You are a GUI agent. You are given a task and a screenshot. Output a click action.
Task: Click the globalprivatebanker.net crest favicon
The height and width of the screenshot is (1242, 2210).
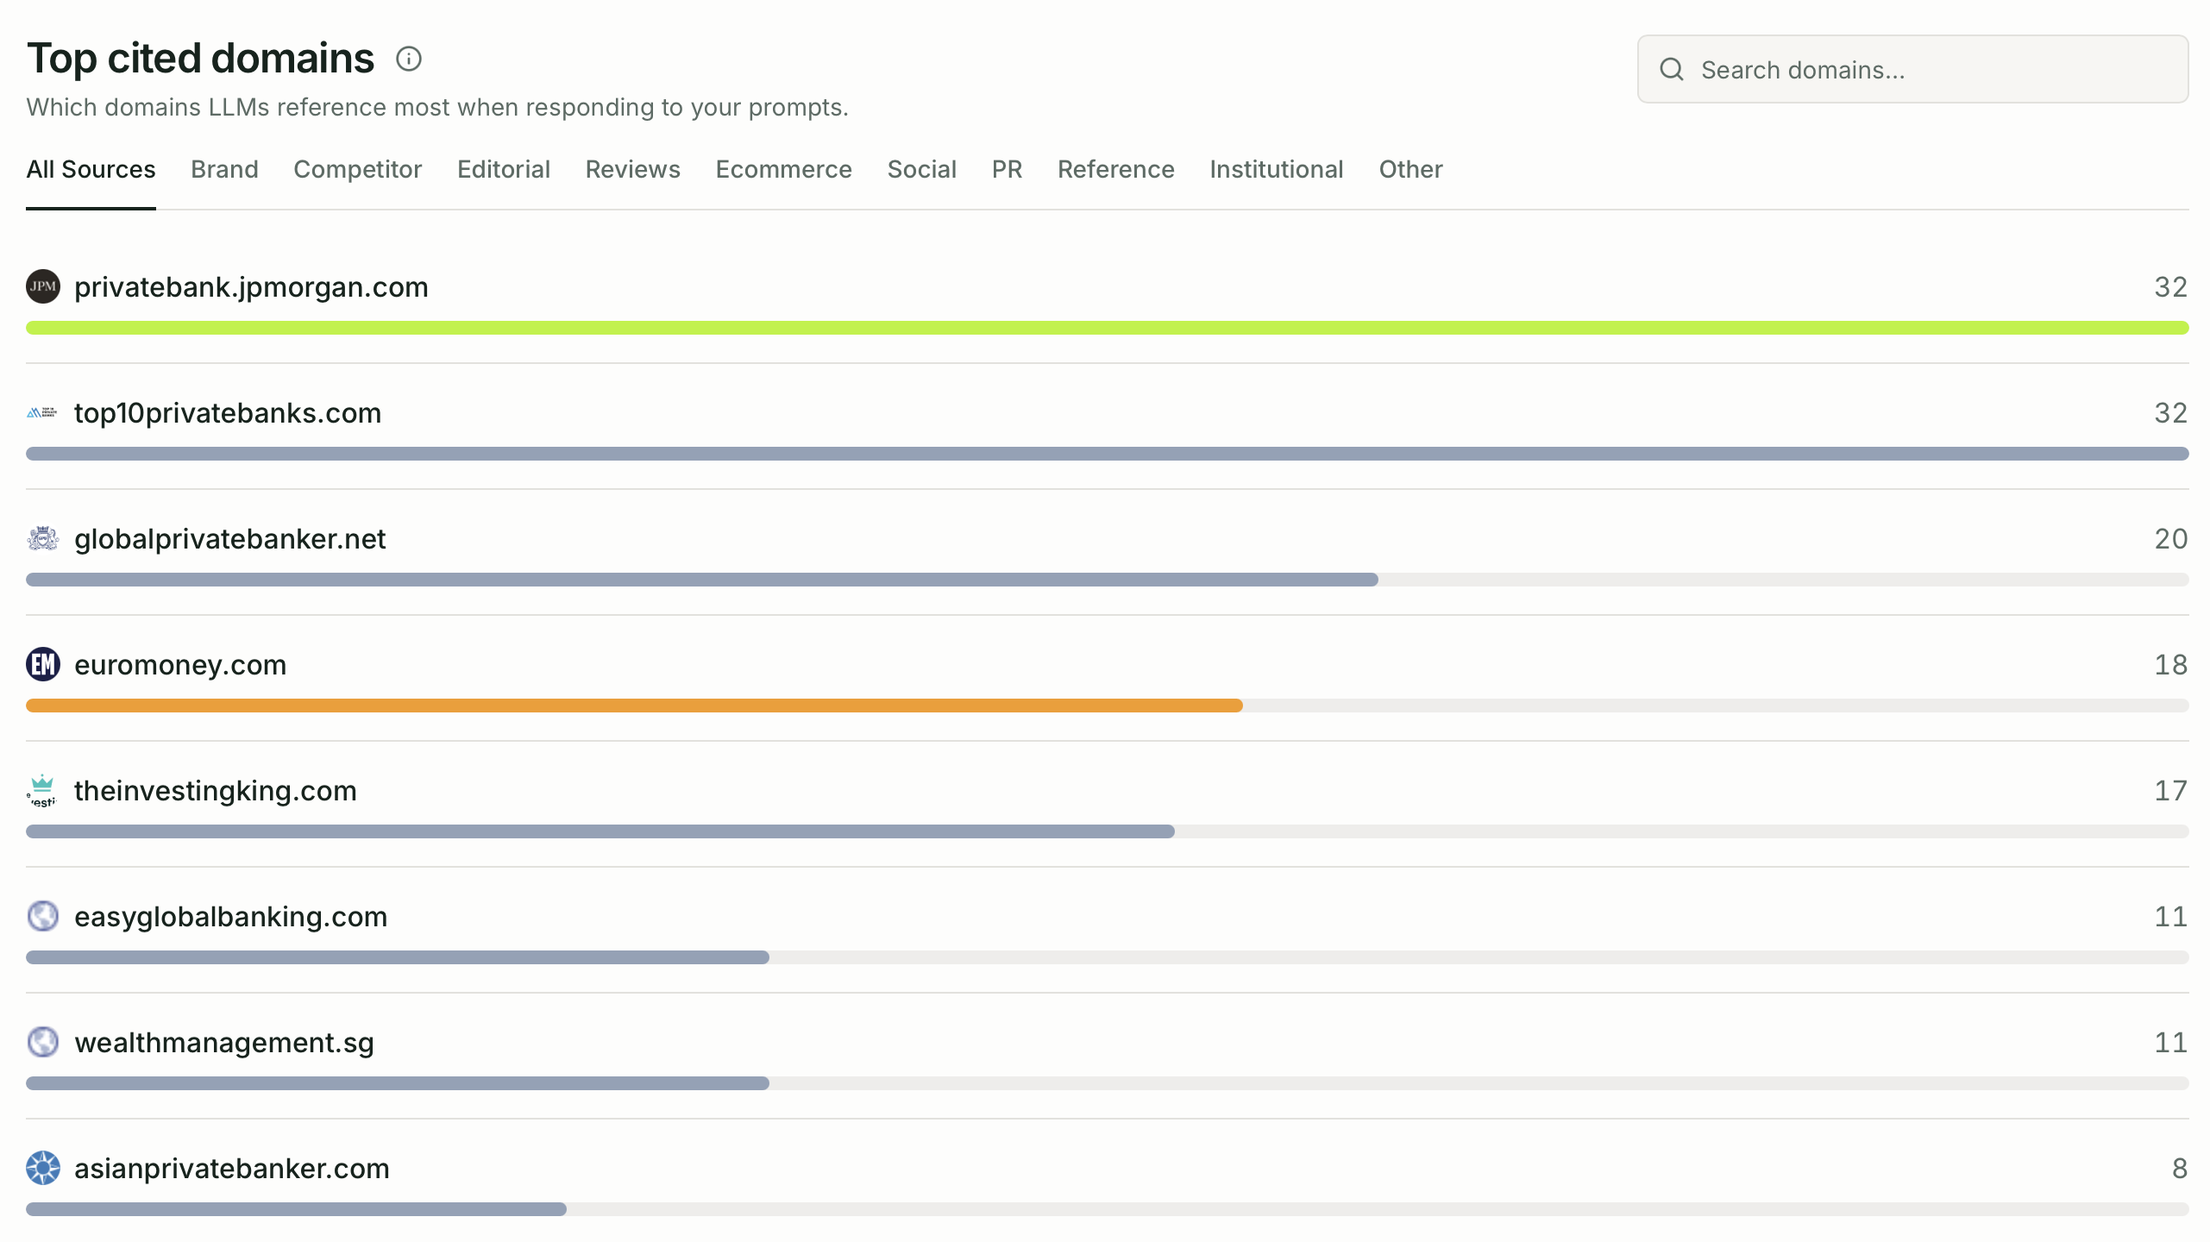pyautogui.click(x=43, y=538)
